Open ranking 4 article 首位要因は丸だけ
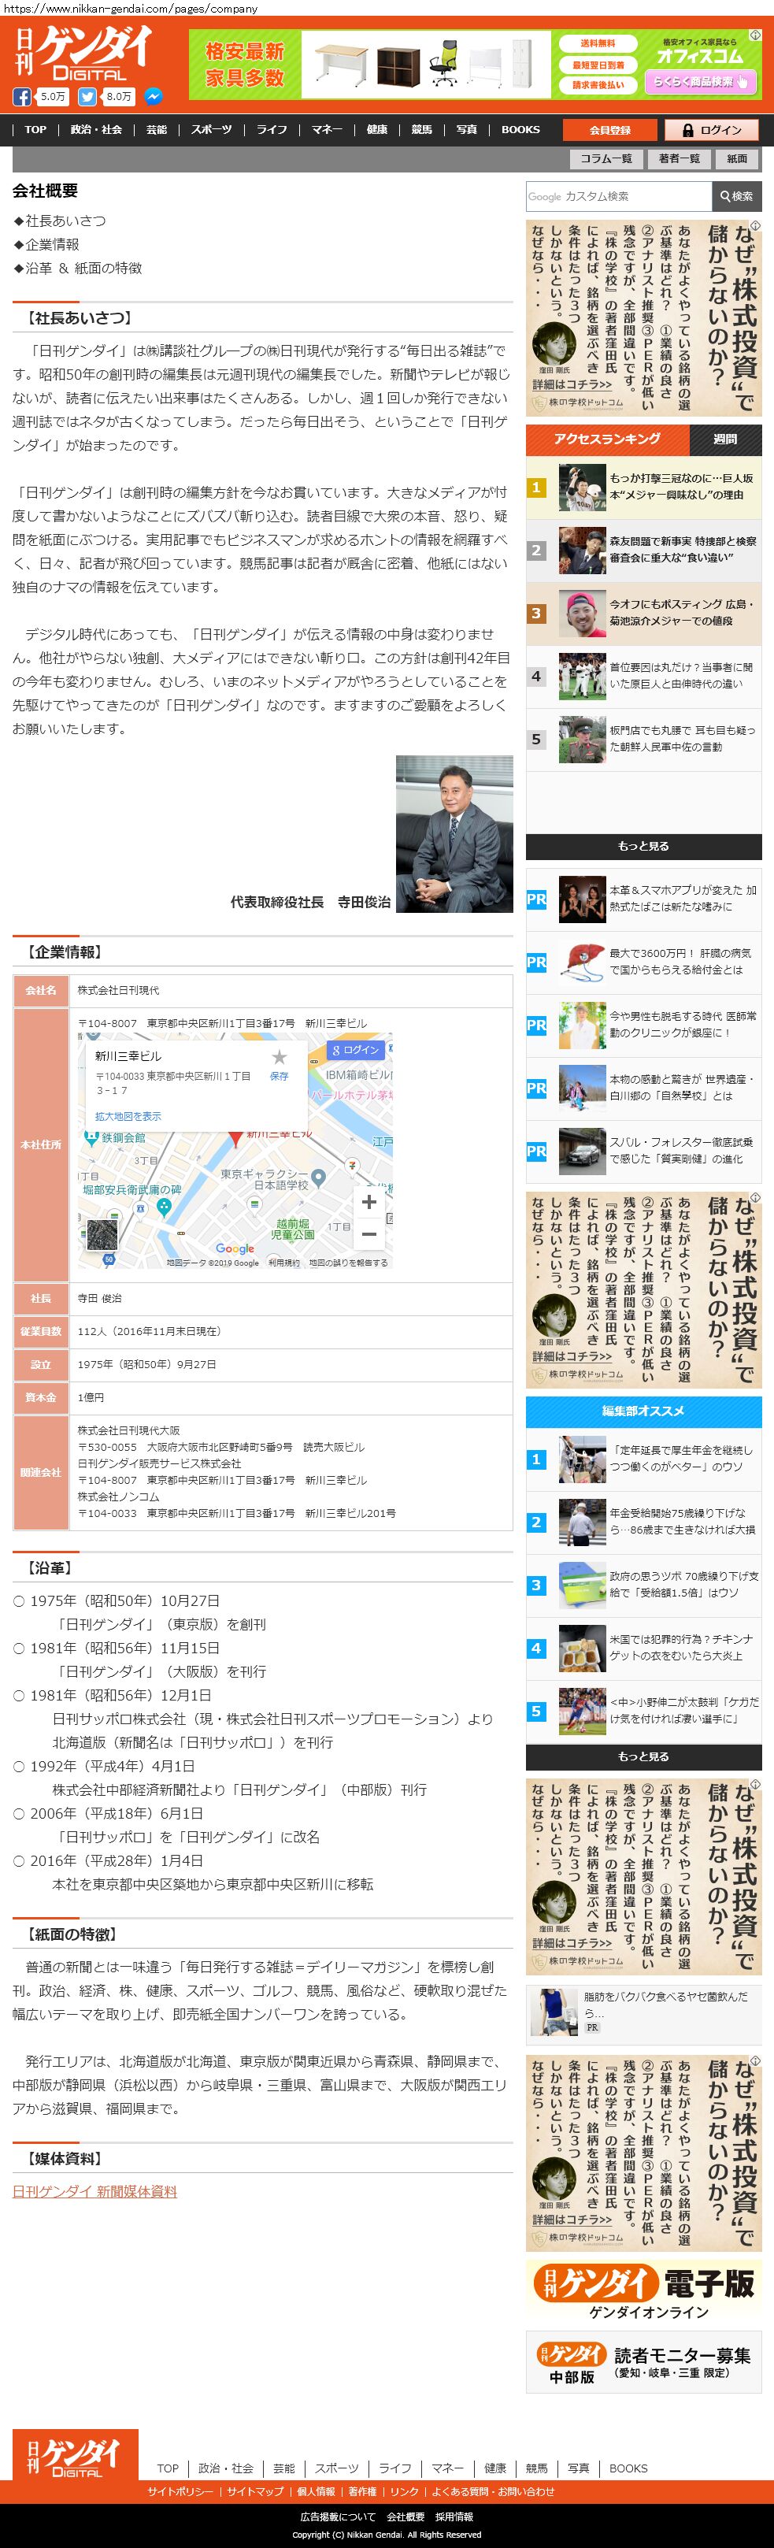 click(643, 676)
